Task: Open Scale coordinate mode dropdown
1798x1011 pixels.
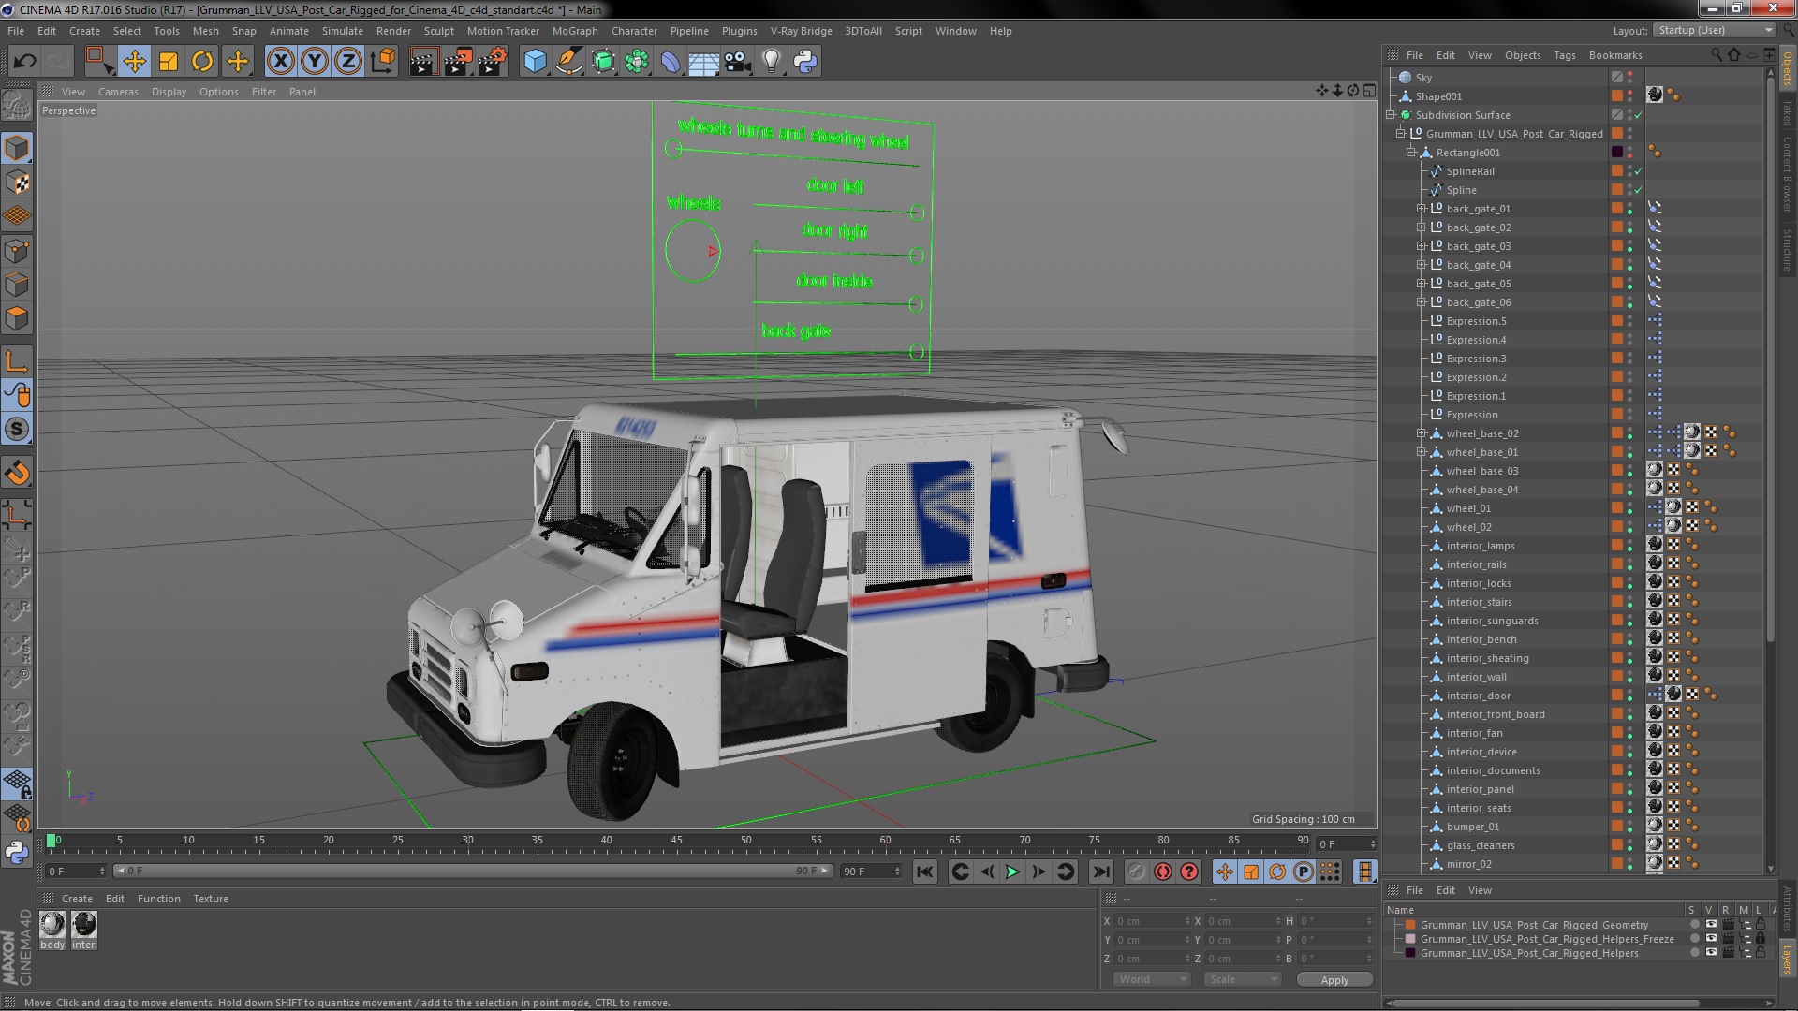Action: pos(1242,979)
